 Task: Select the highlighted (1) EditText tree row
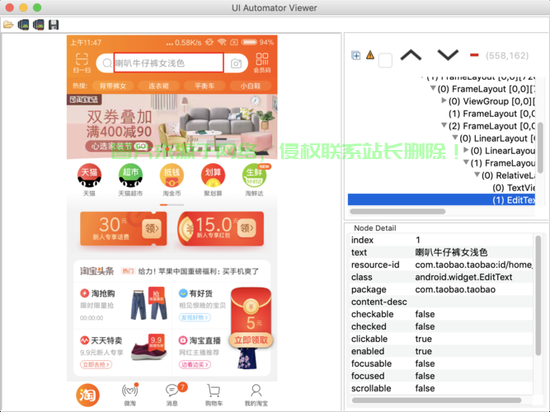tap(441, 200)
